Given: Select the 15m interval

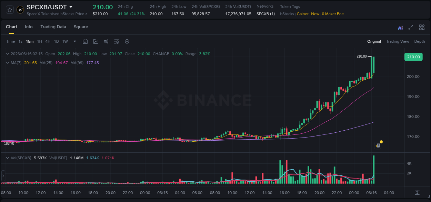Looking at the screenshot, I should [30, 41].
